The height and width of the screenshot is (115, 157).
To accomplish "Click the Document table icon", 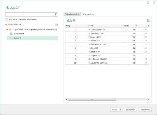I will pyautogui.click(x=11, y=34).
